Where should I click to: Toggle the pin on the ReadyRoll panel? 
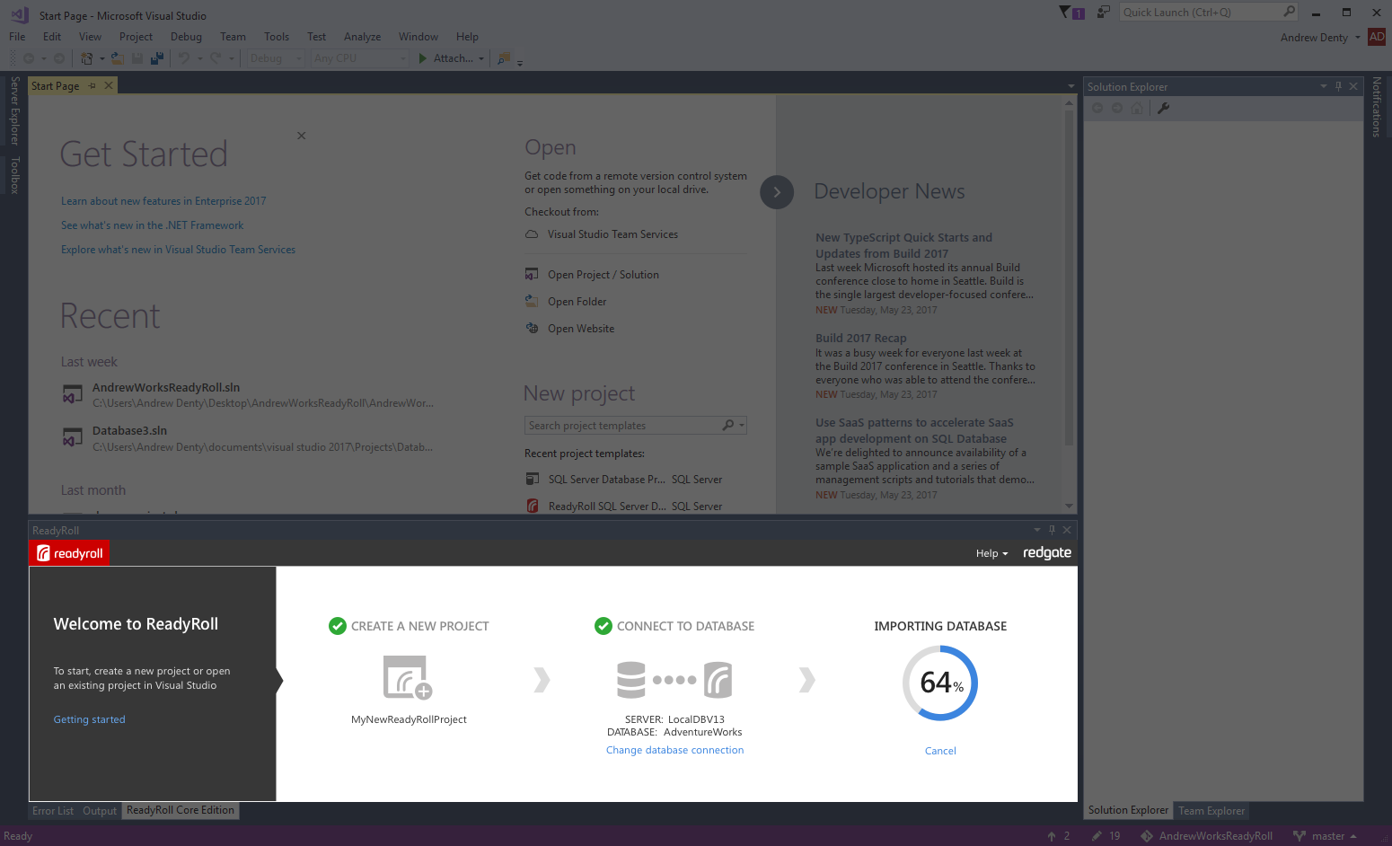point(1052,530)
